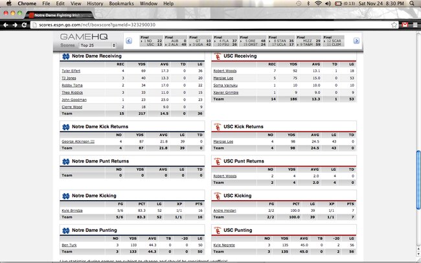Click the browser back arrow
The width and height of the screenshot is (421, 263).
5,25
